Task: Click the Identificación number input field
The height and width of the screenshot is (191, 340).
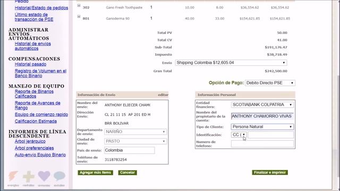Action: click(271, 135)
